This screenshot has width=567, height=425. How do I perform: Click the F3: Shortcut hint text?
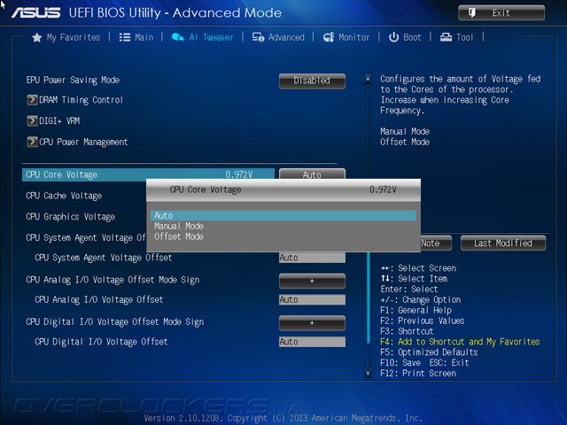click(x=407, y=331)
